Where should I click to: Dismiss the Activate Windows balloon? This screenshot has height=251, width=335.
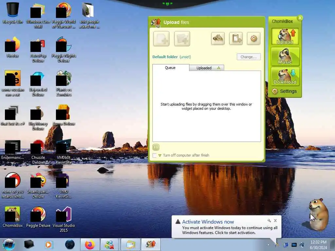tap(275, 221)
